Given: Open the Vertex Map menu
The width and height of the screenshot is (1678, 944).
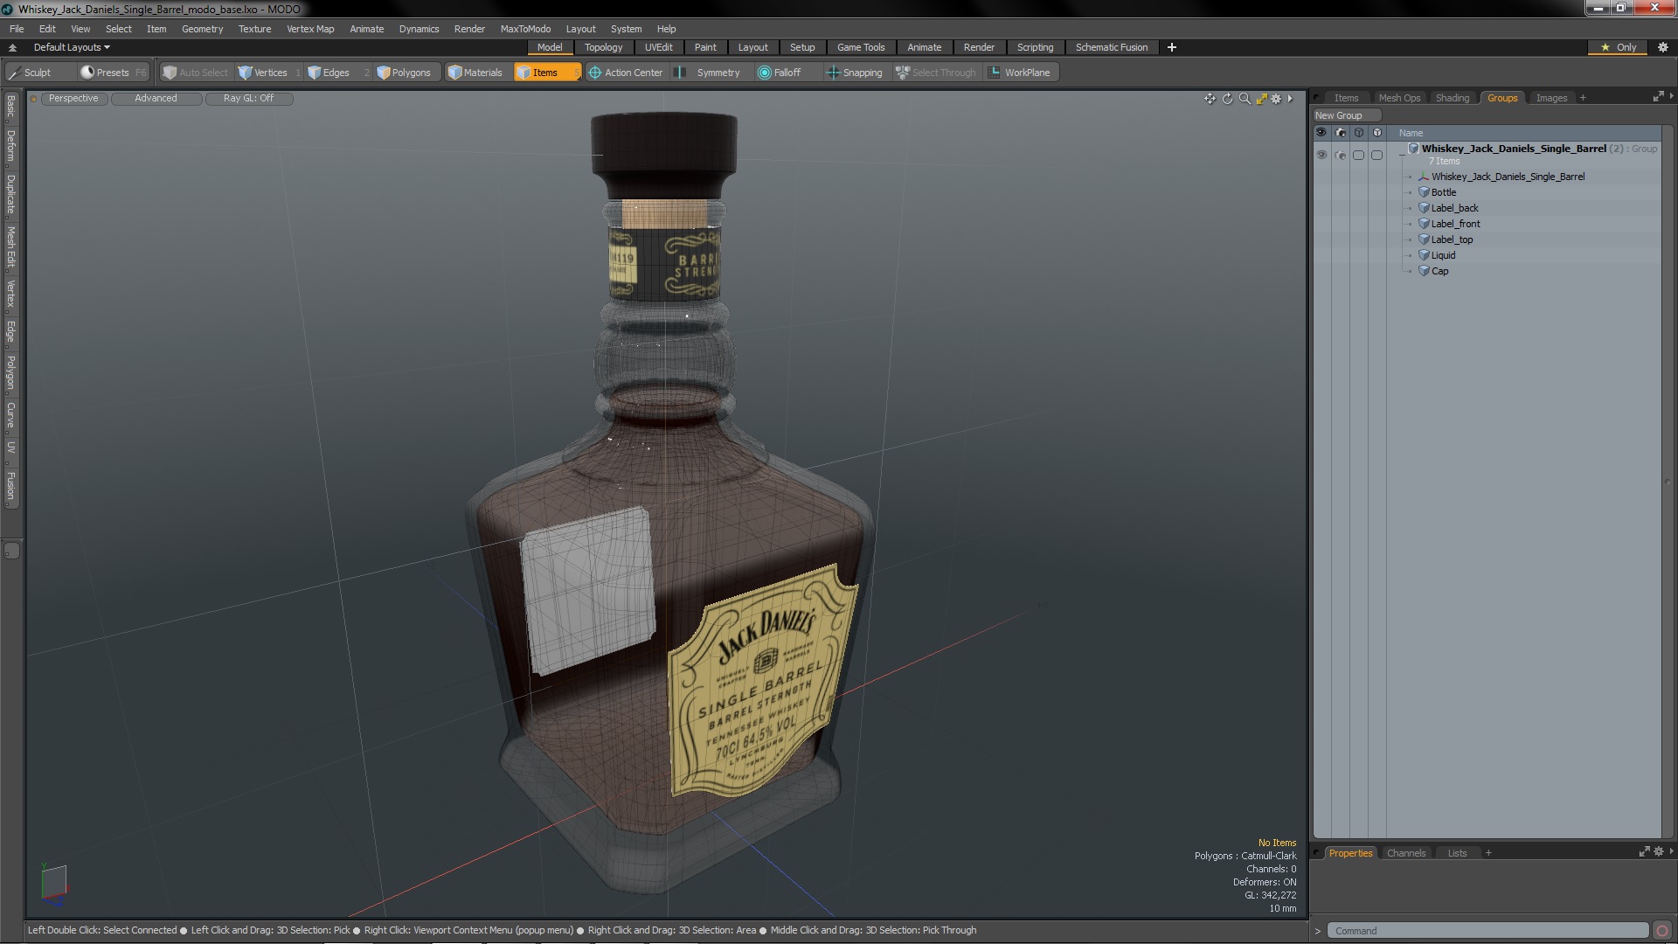Looking at the screenshot, I should [x=310, y=29].
